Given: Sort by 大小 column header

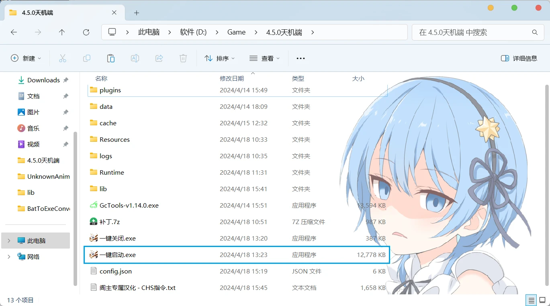Looking at the screenshot, I should (358, 78).
